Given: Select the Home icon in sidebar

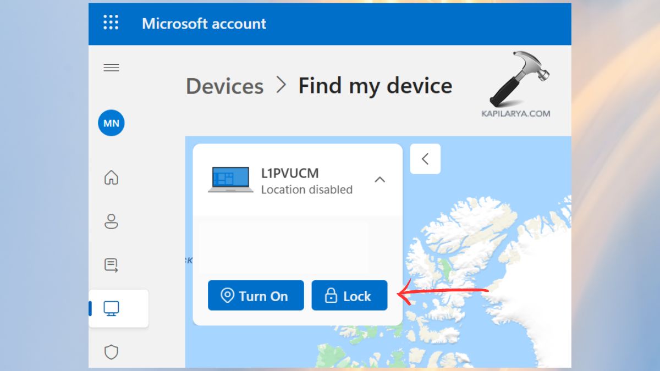Looking at the screenshot, I should pyautogui.click(x=111, y=178).
